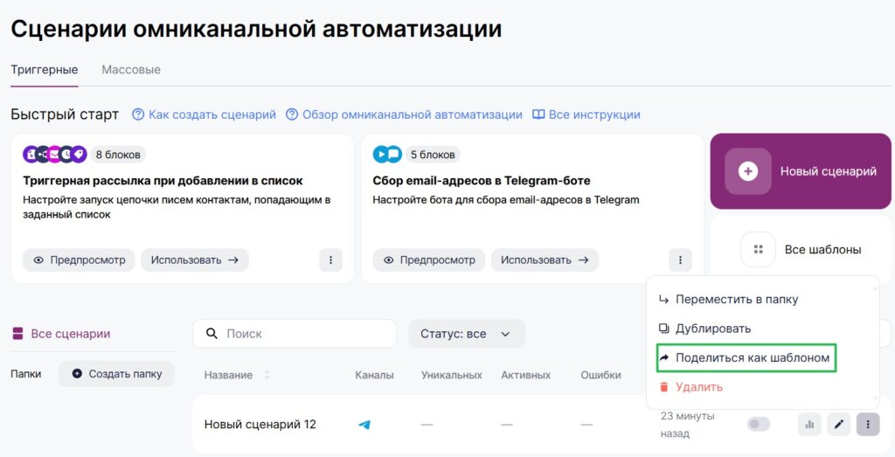Create a Новый сценарий
Image resolution: width=895 pixels, height=457 pixels.
(801, 171)
